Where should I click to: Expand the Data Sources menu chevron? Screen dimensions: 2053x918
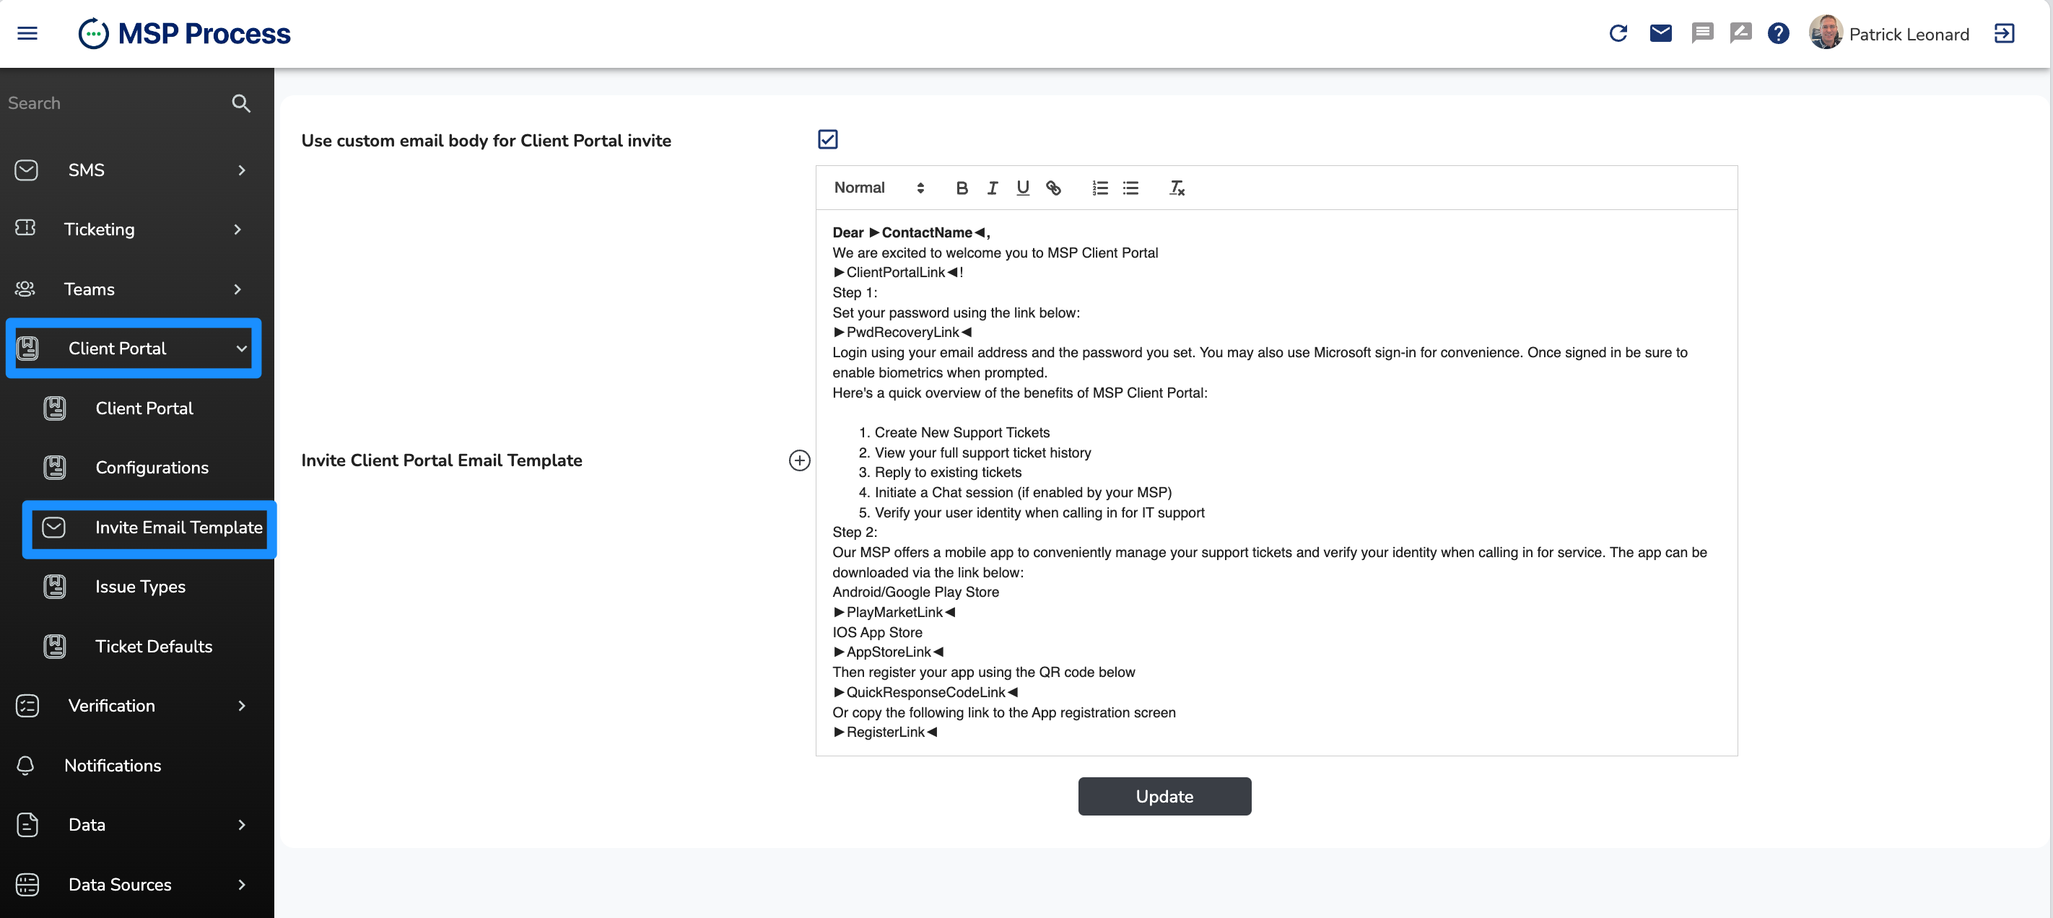(x=242, y=885)
